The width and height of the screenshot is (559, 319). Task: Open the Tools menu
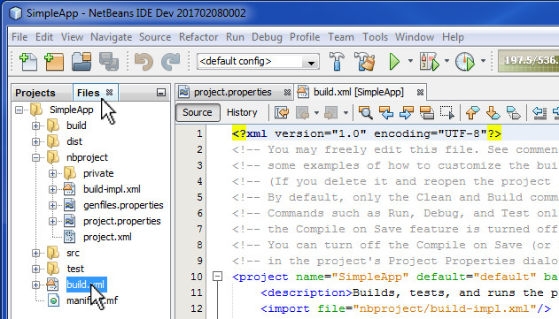[x=375, y=37]
